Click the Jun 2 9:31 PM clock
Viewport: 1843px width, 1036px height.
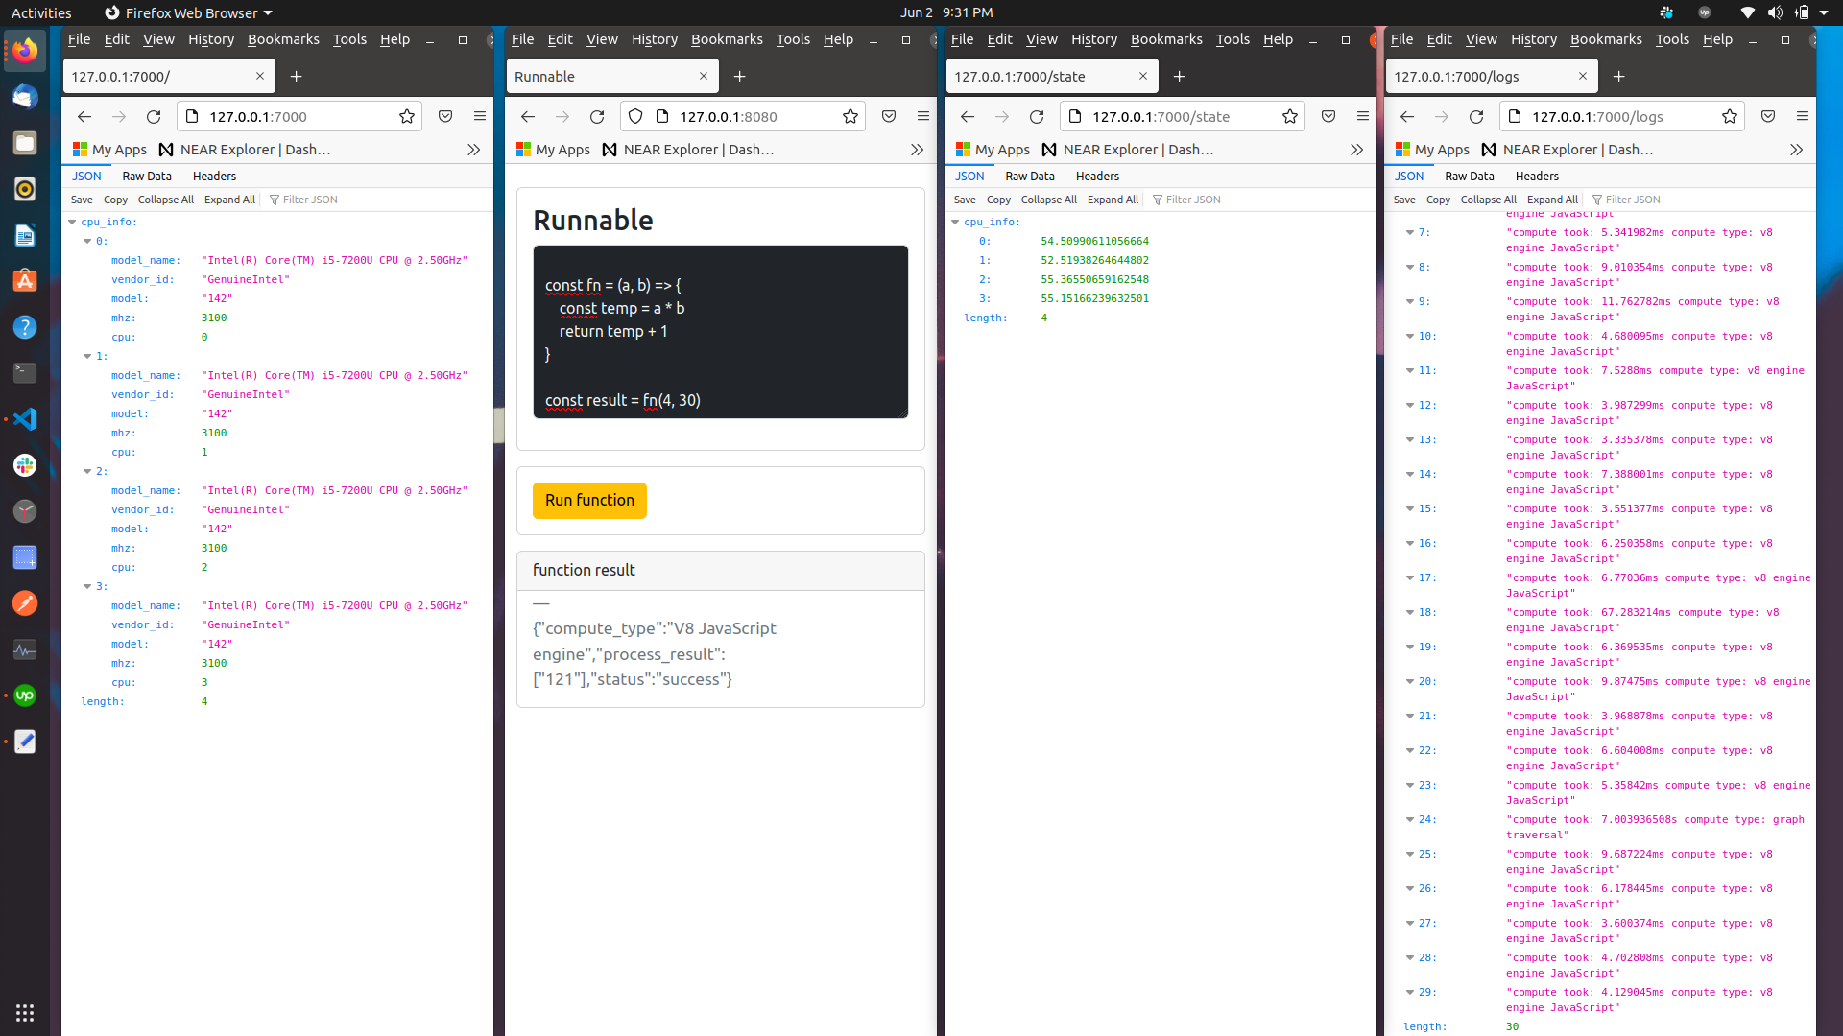[946, 12]
